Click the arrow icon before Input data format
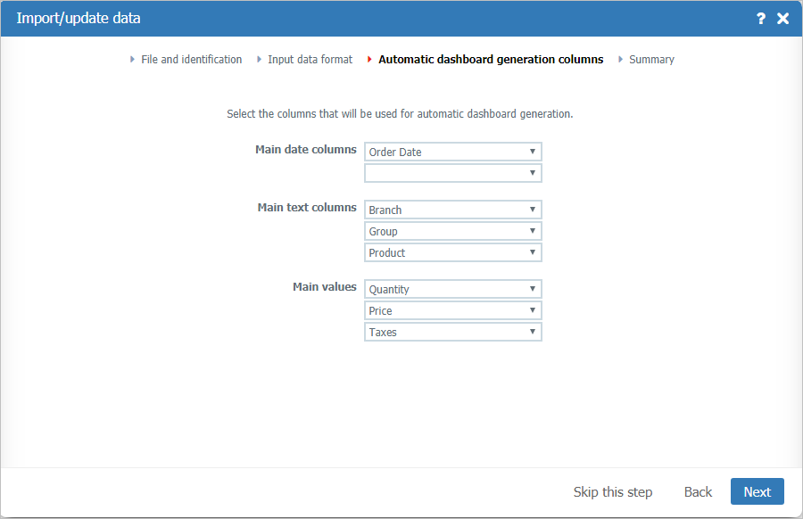Image resolution: width=803 pixels, height=519 pixels. [258, 59]
